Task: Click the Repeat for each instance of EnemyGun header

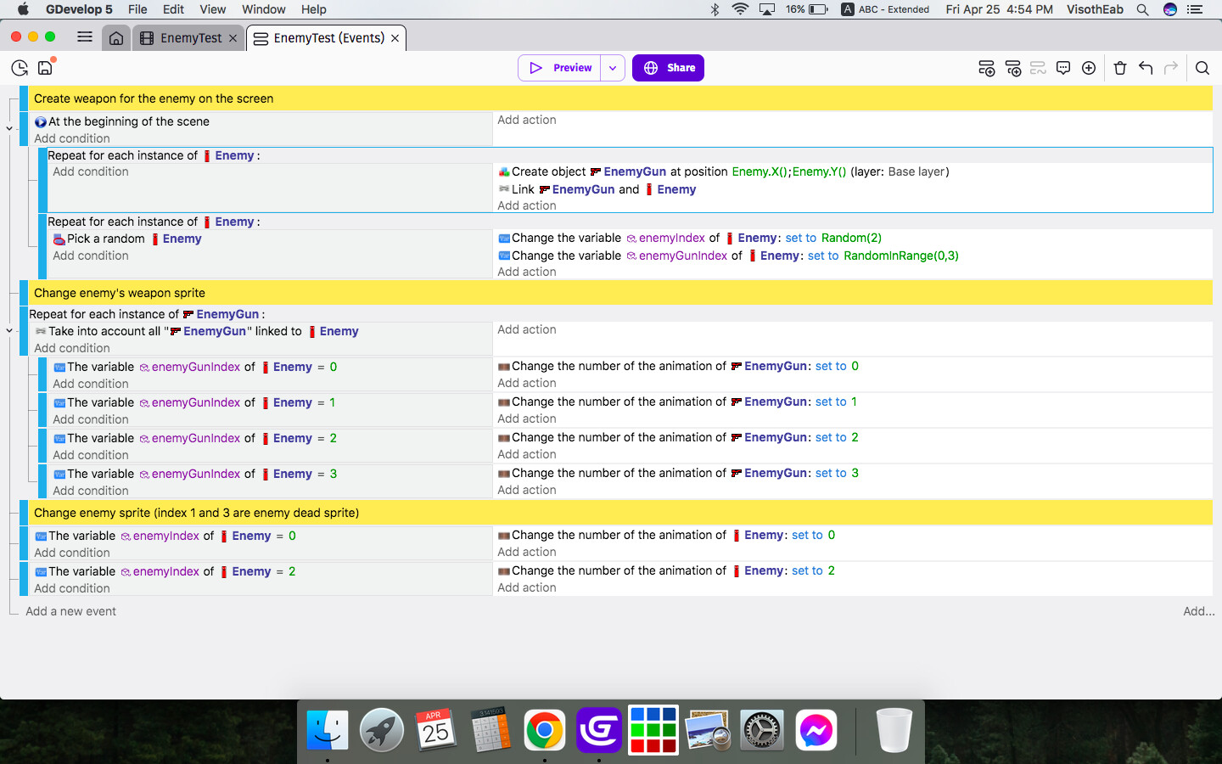Action: (x=147, y=314)
